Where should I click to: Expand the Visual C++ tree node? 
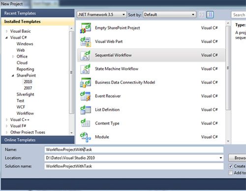6,119
